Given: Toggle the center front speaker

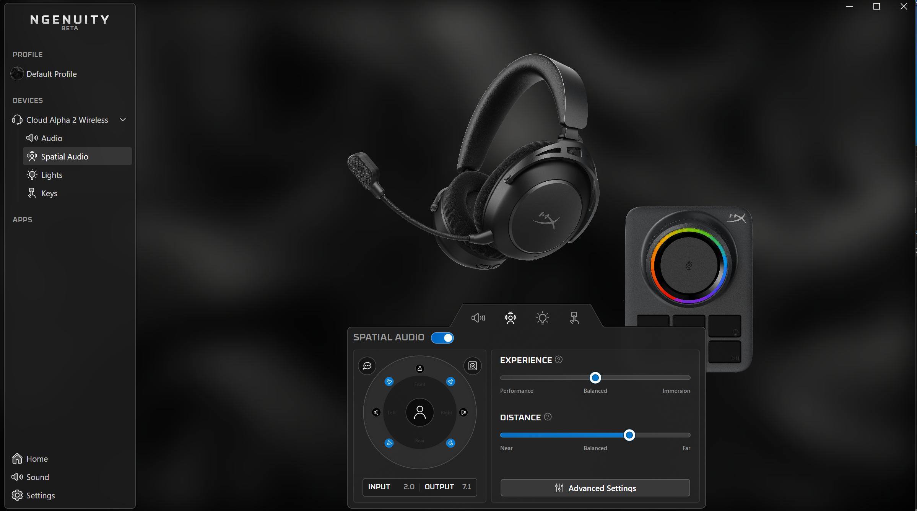Looking at the screenshot, I should click(x=419, y=369).
